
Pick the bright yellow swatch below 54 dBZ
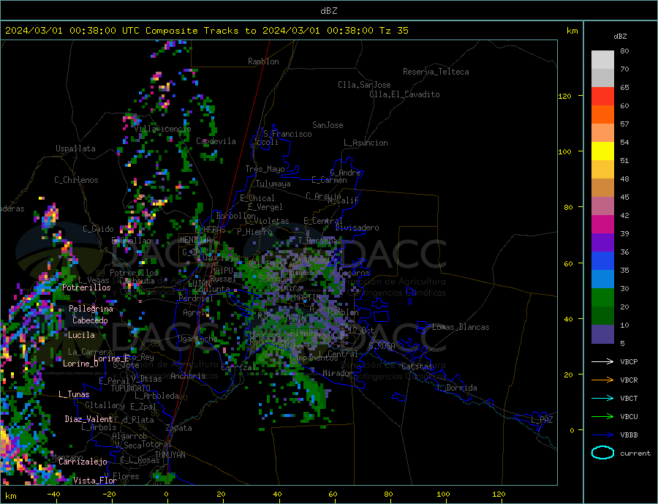pyautogui.click(x=602, y=151)
